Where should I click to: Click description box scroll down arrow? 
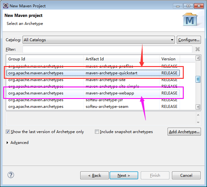coord(198,122)
